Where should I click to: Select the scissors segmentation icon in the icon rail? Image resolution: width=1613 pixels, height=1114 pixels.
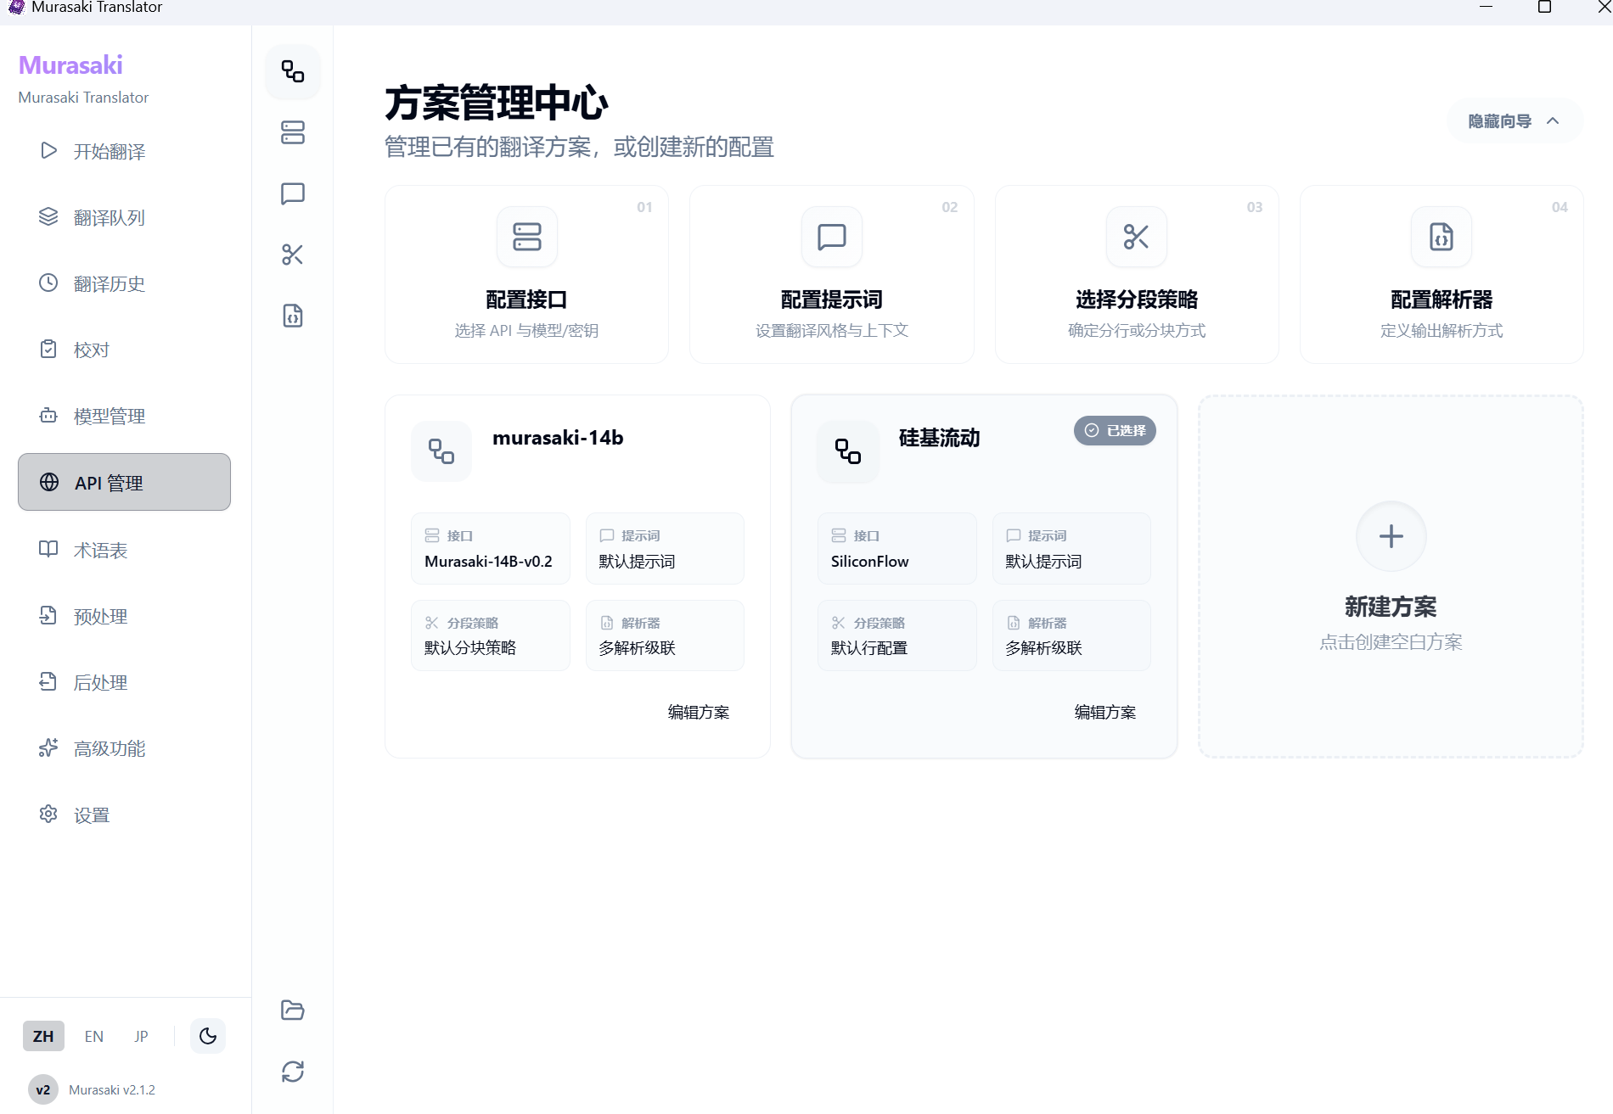point(293,255)
